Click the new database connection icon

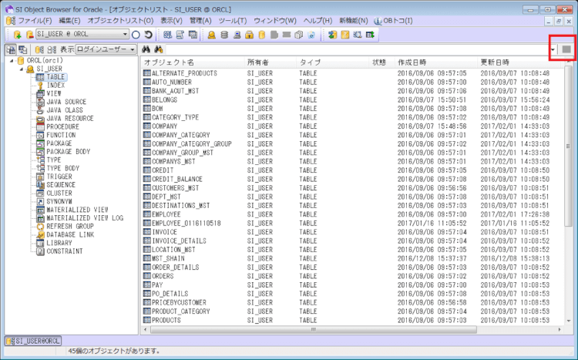pos(17,35)
